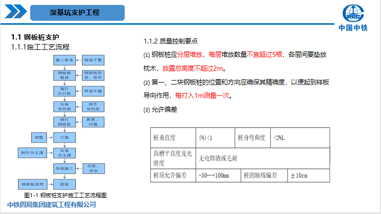The image size is (381, 214).
Task: Select flowchart box 施工准备
Action: coord(64,60)
